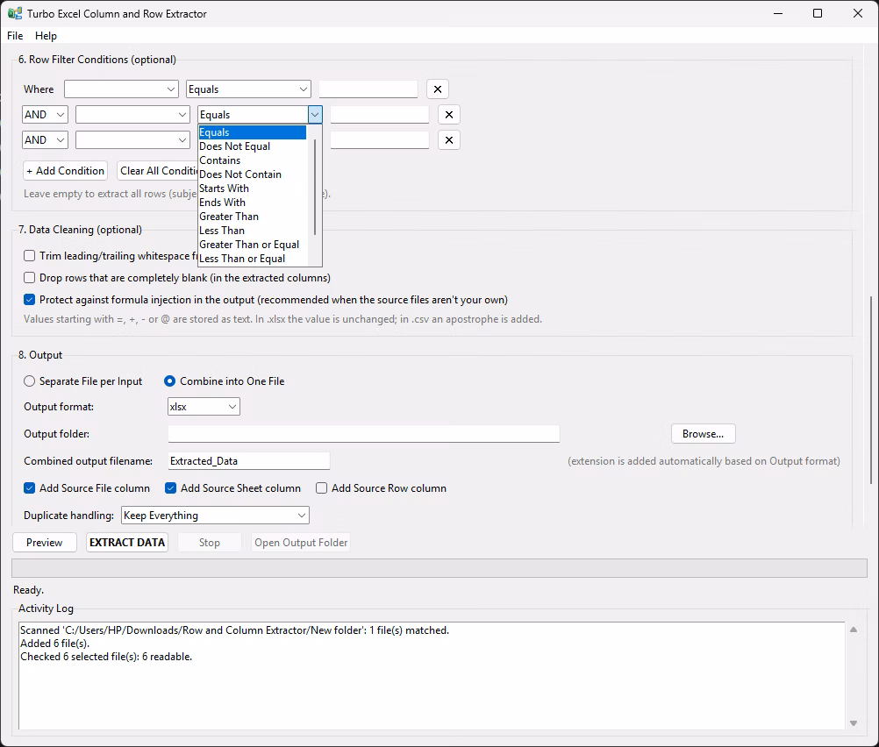
Task: Click the EXTRACT DATA button
Action: click(x=127, y=543)
